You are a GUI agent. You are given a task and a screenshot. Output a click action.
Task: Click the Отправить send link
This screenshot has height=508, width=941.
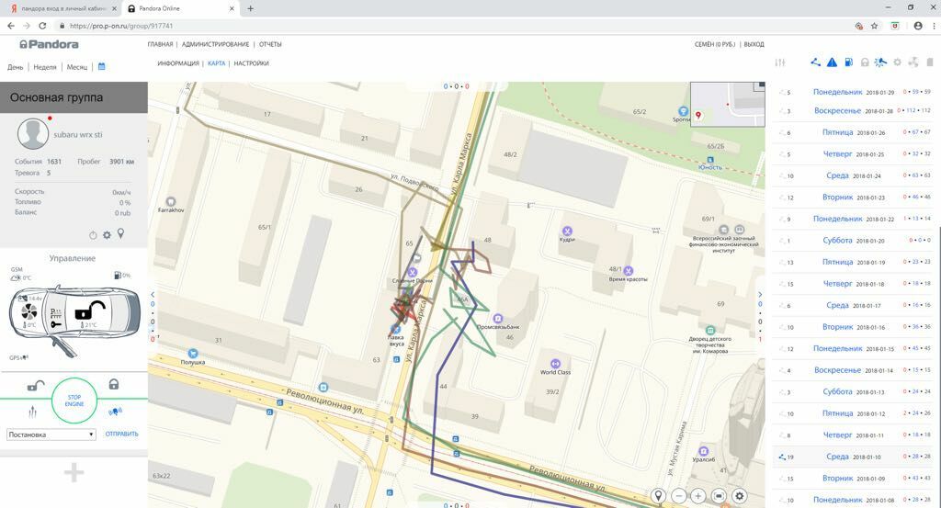[x=121, y=435]
